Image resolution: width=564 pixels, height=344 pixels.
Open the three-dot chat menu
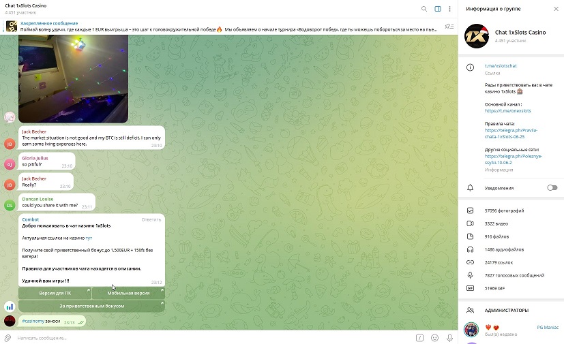(x=449, y=9)
